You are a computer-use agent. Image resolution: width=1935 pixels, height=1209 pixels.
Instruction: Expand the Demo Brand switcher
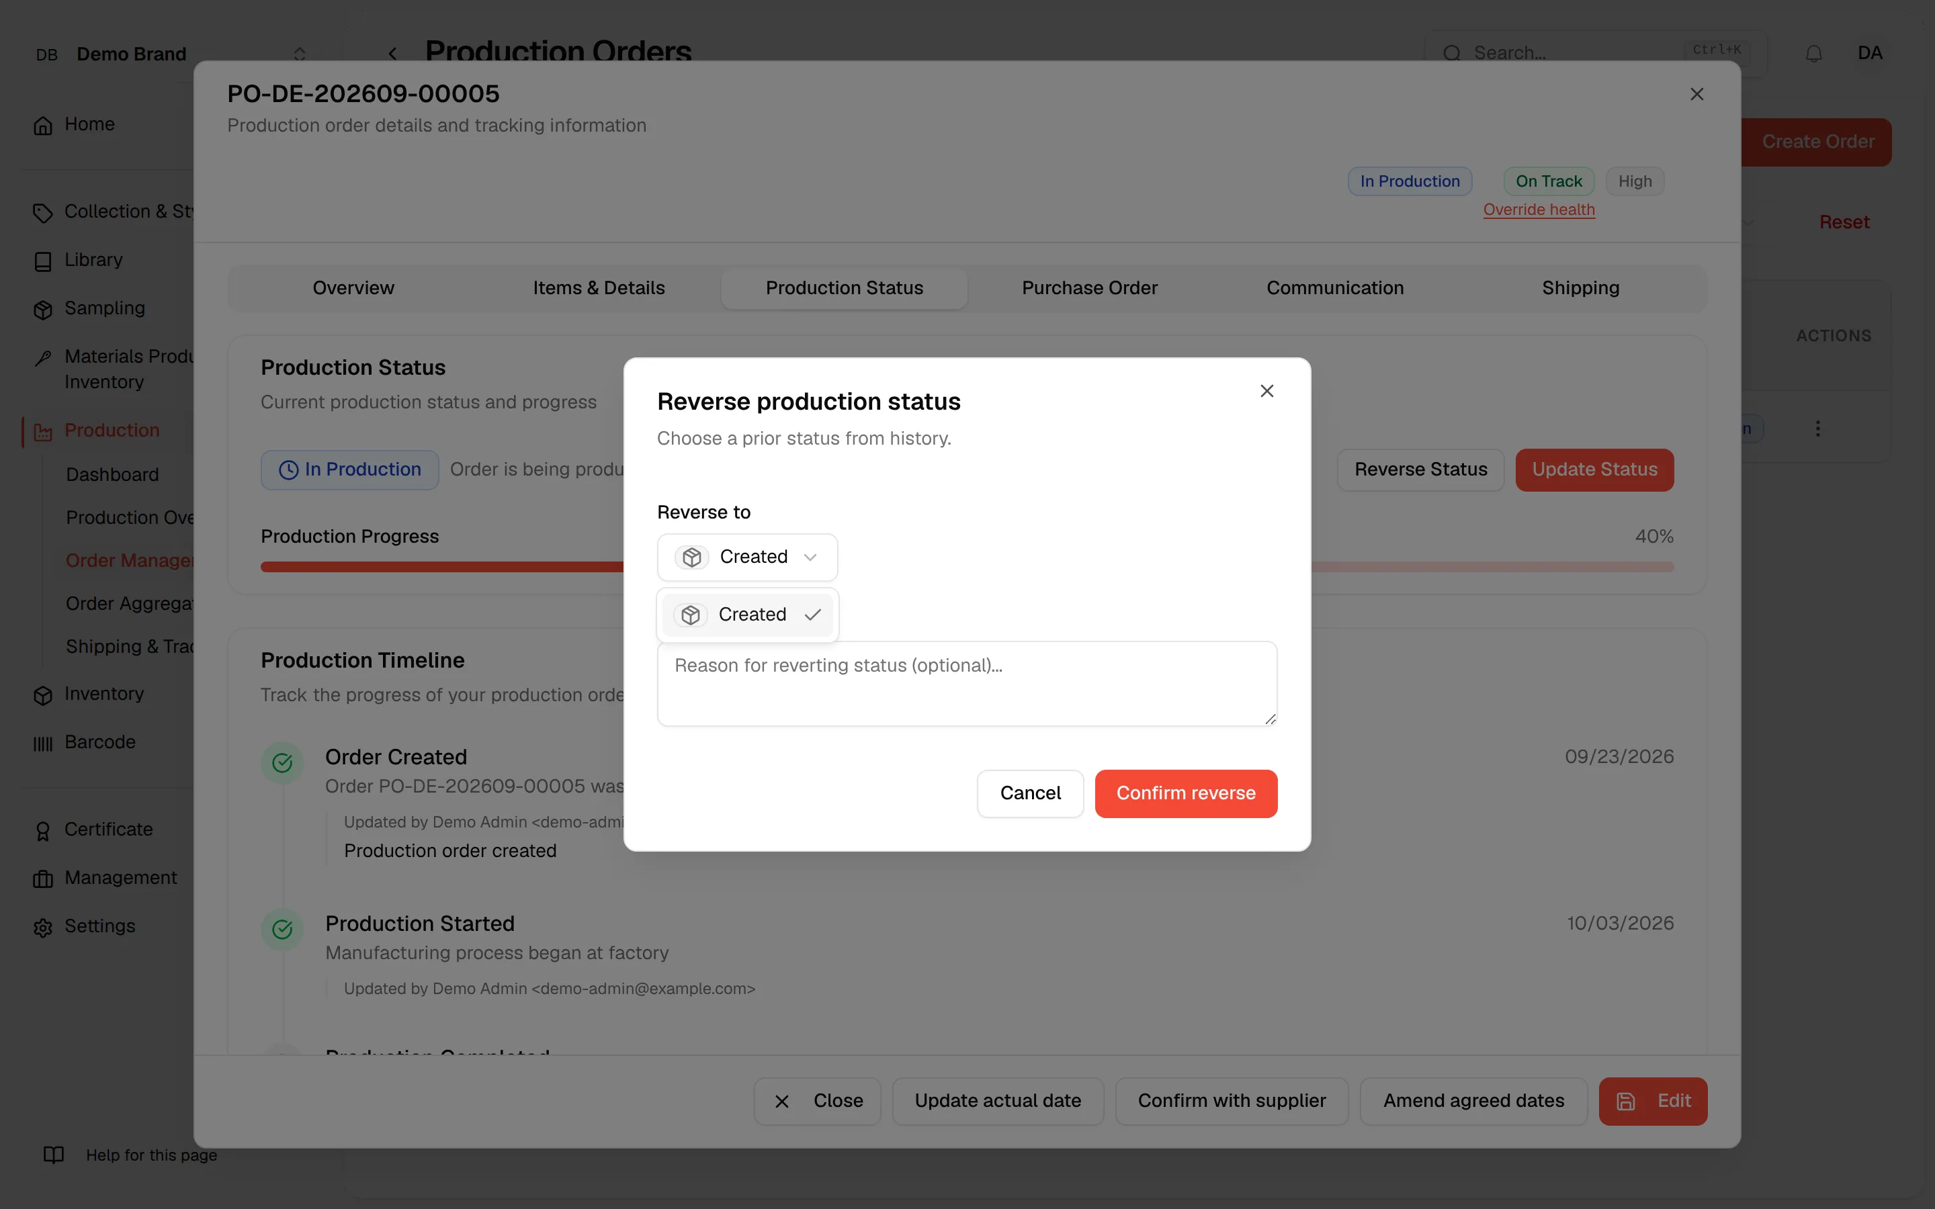coord(300,54)
